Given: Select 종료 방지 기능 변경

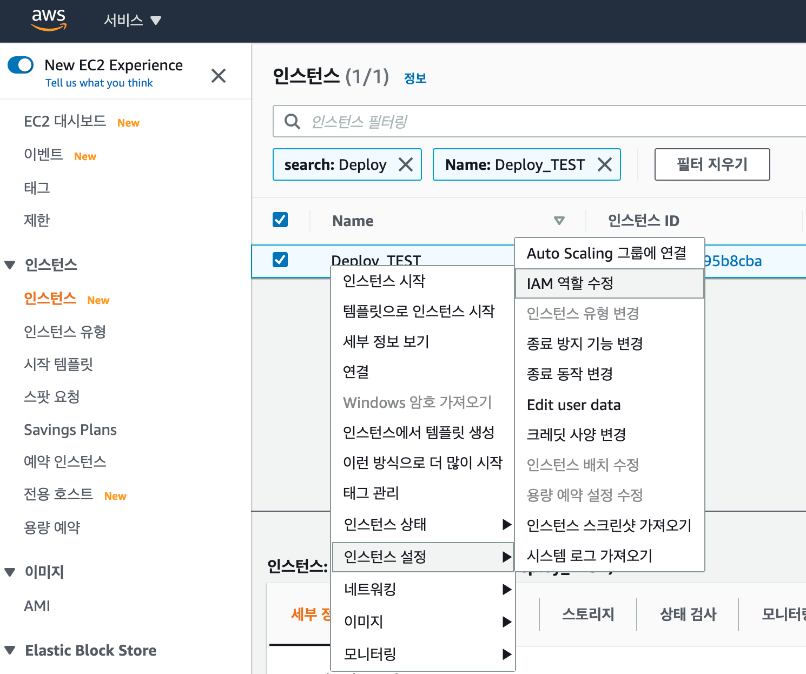Looking at the screenshot, I should (x=610, y=343).
